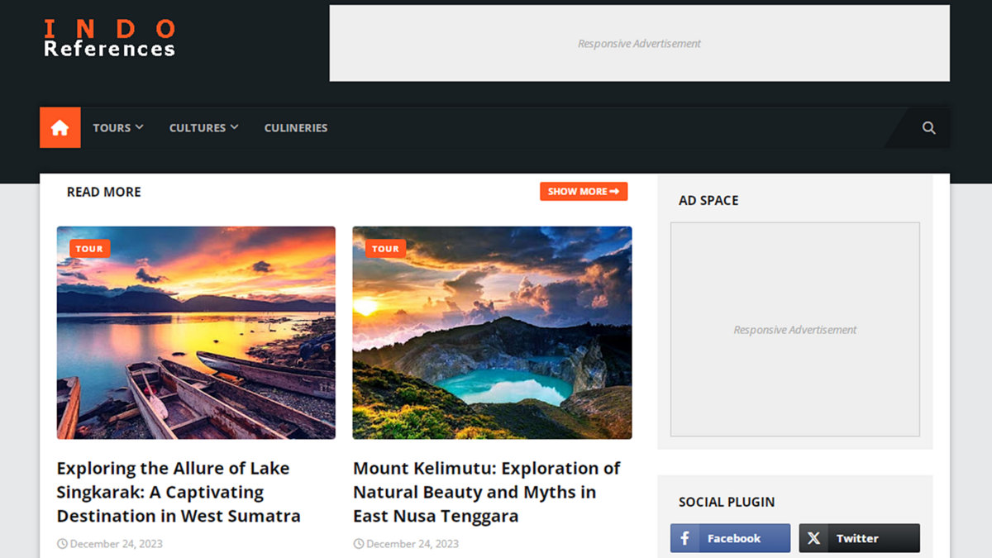Image resolution: width=992 pixels, height=558 pixels.
Task: Open the READ MORE section header
Action: pyautogui.click(x=103, y=191)
